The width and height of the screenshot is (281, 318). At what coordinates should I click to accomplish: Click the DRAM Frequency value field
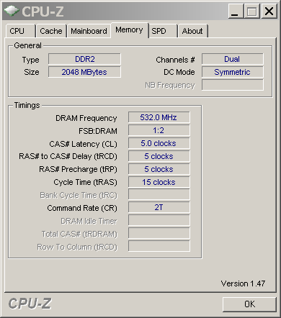pos(159,117)
